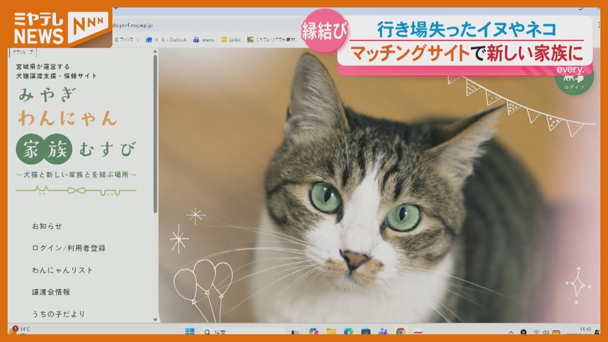Click the sidebar scrollbar down arrow
This screenshot has height=342, width=608.
[155, 320]
